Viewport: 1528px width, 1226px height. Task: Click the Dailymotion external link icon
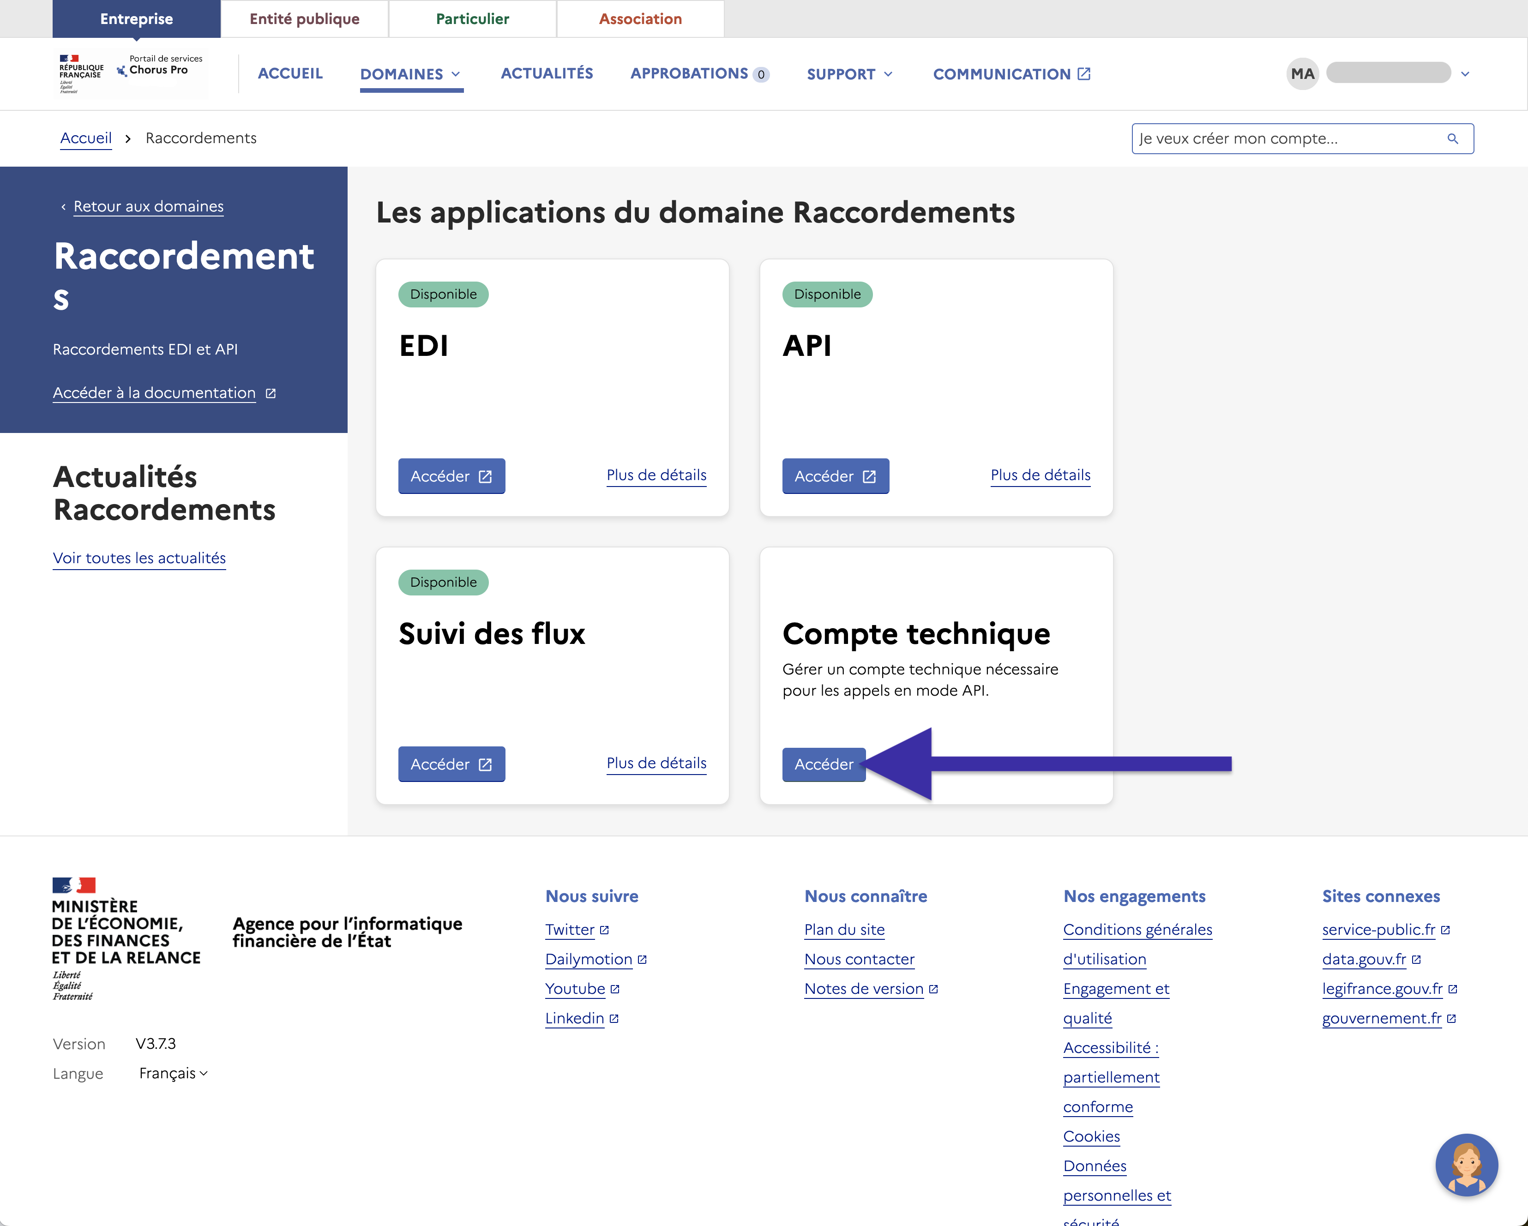pyautogui.click(x=642, y=960)
